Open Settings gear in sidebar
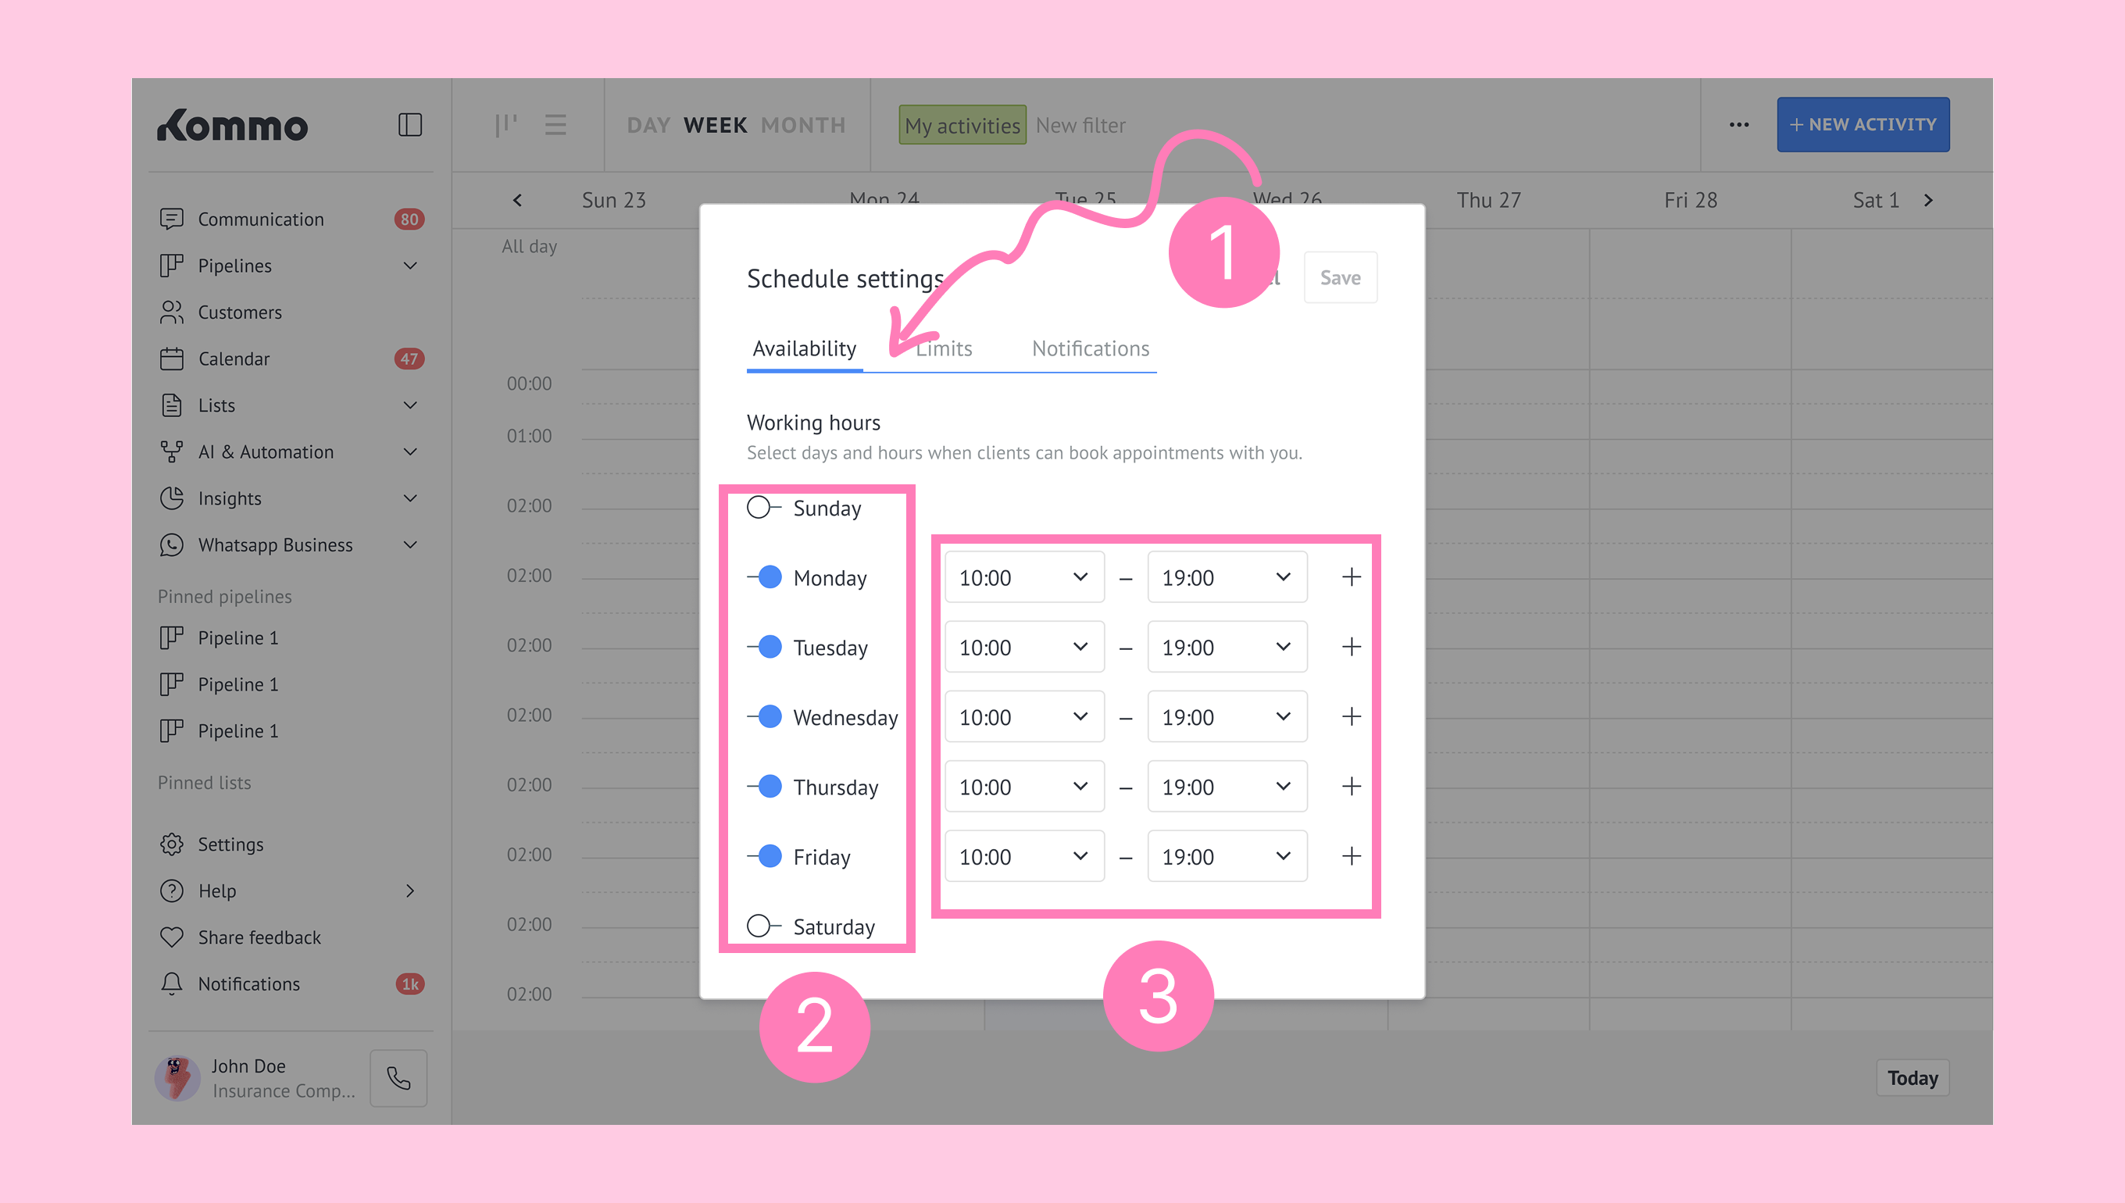This screenshot has height=1203, width=2125. (172, 844)
